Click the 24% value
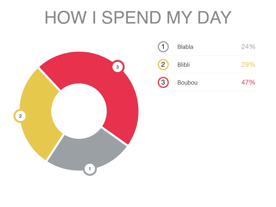Screen dimensions: 276x207 (x=248, y=47)
